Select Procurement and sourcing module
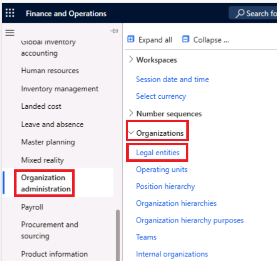 (x=50, y=230)
